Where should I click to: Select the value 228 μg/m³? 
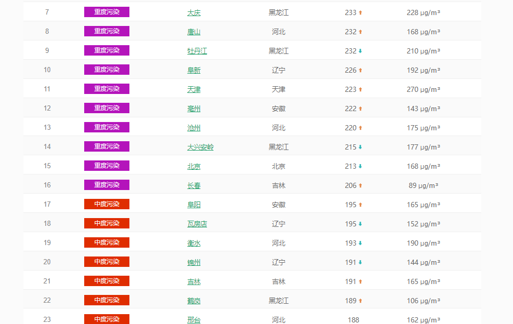424,12
